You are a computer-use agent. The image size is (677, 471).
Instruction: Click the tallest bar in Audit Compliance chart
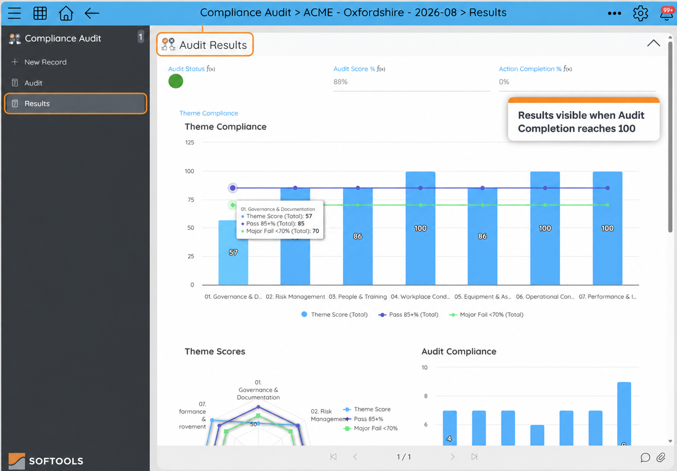[624, 414]
